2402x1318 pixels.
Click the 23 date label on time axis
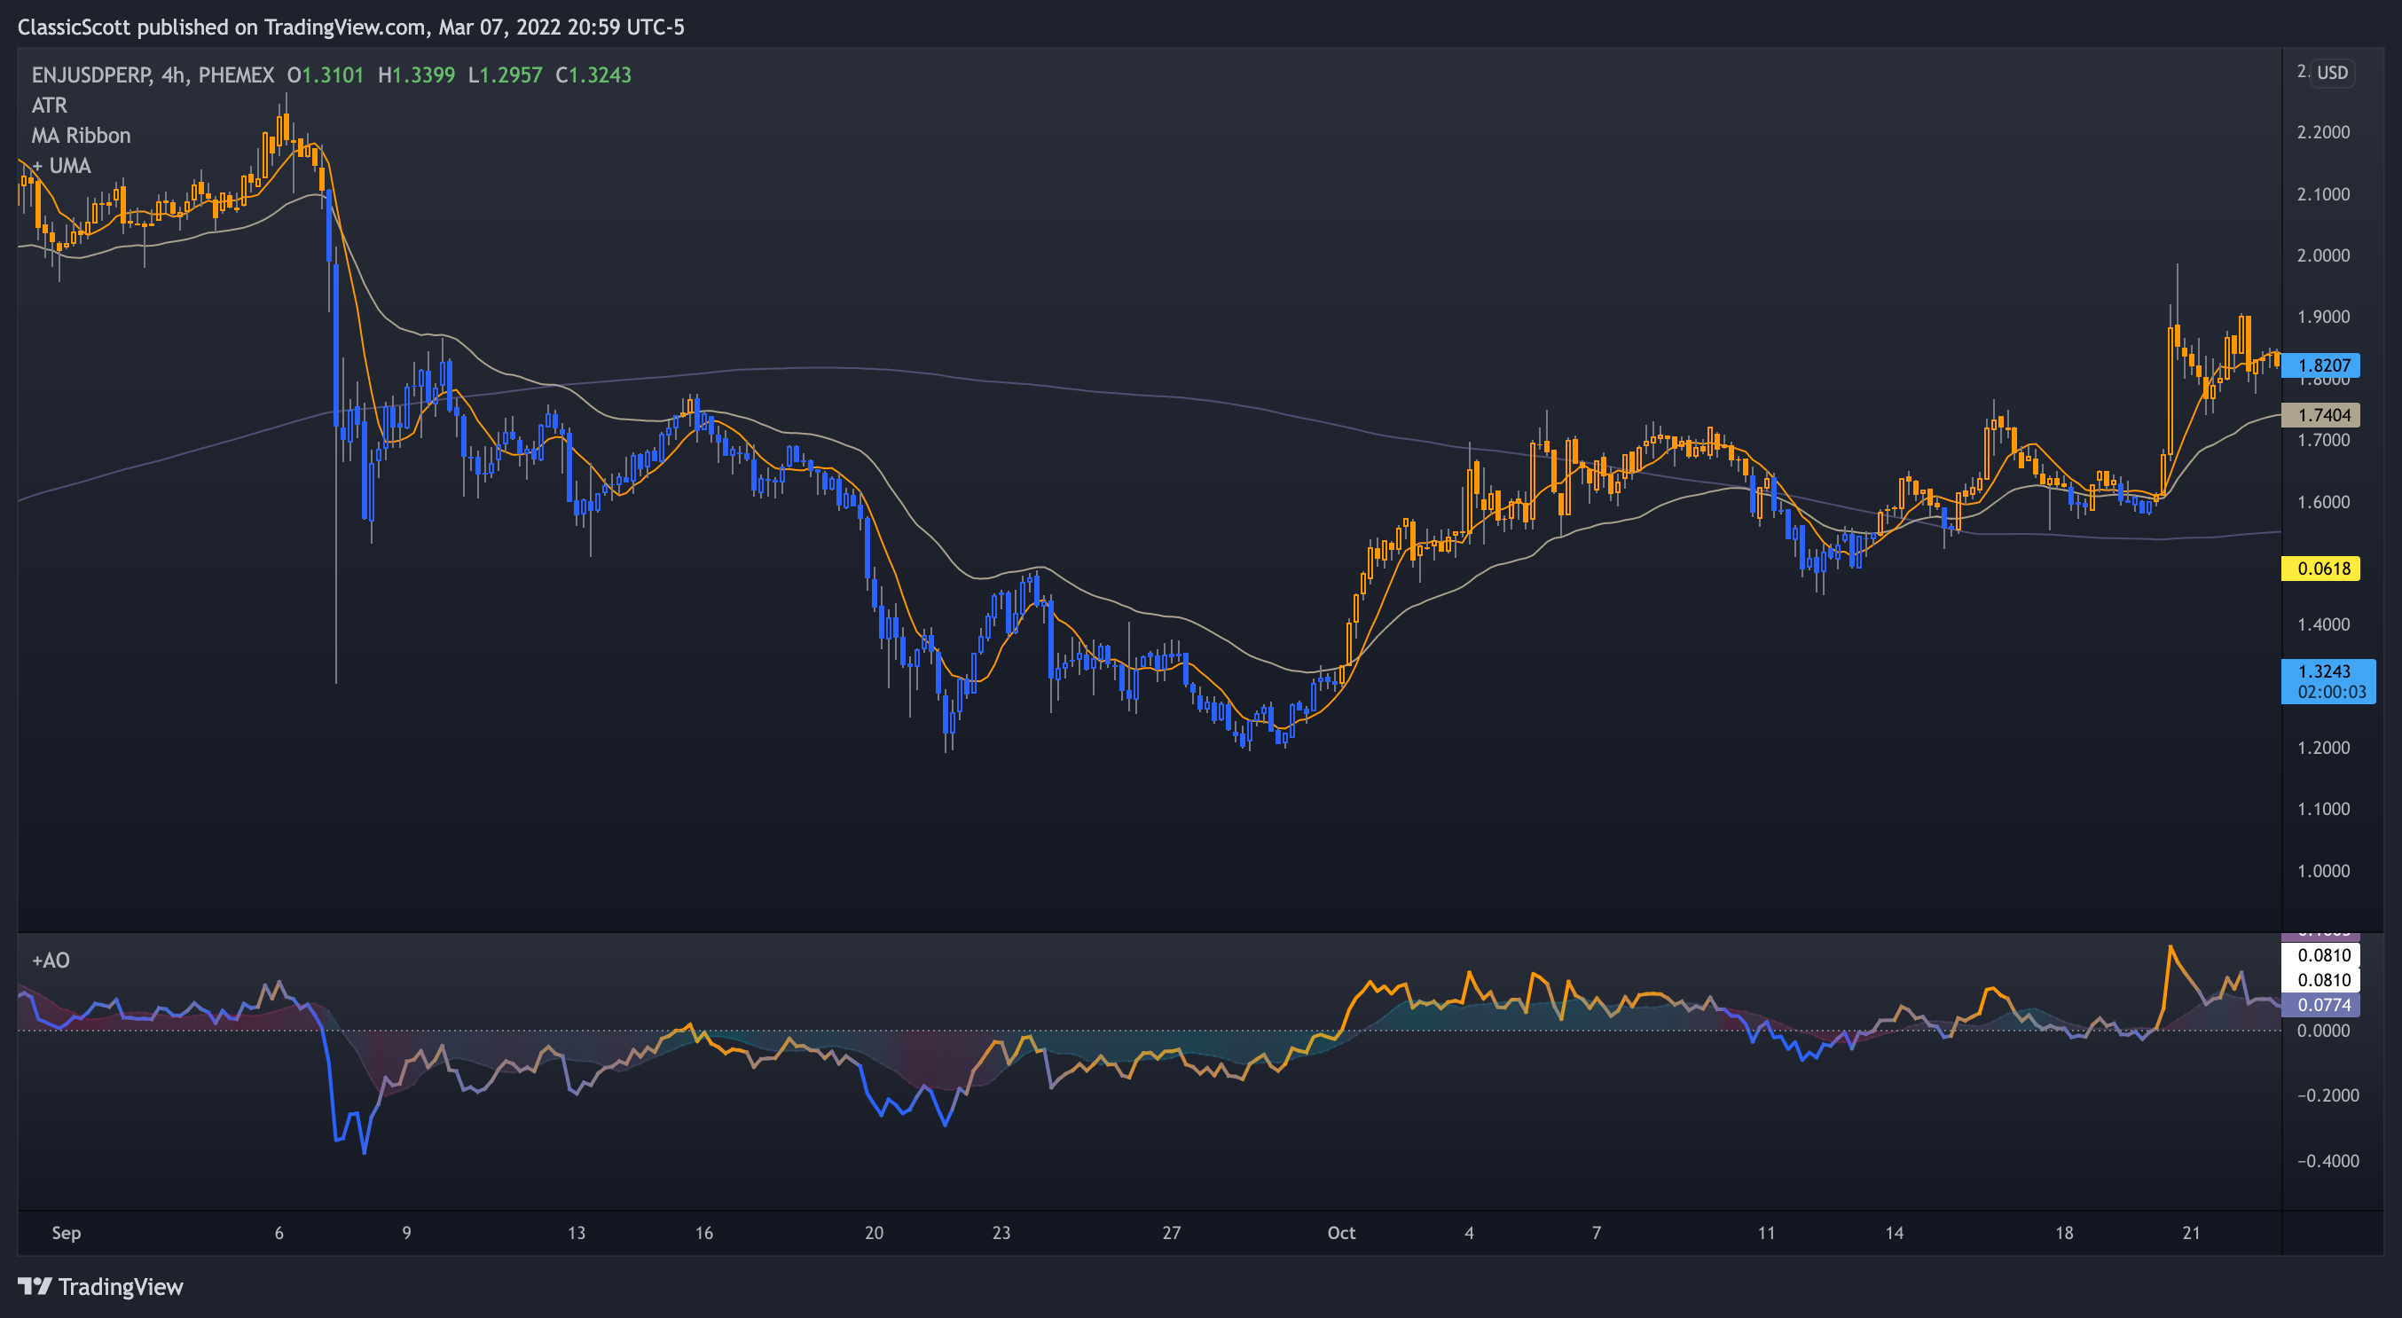click(1001, 1233)
